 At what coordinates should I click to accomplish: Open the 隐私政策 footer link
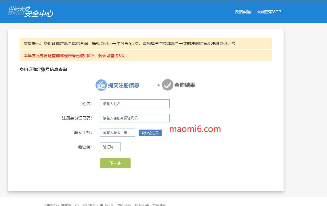[x=142, y=205]
